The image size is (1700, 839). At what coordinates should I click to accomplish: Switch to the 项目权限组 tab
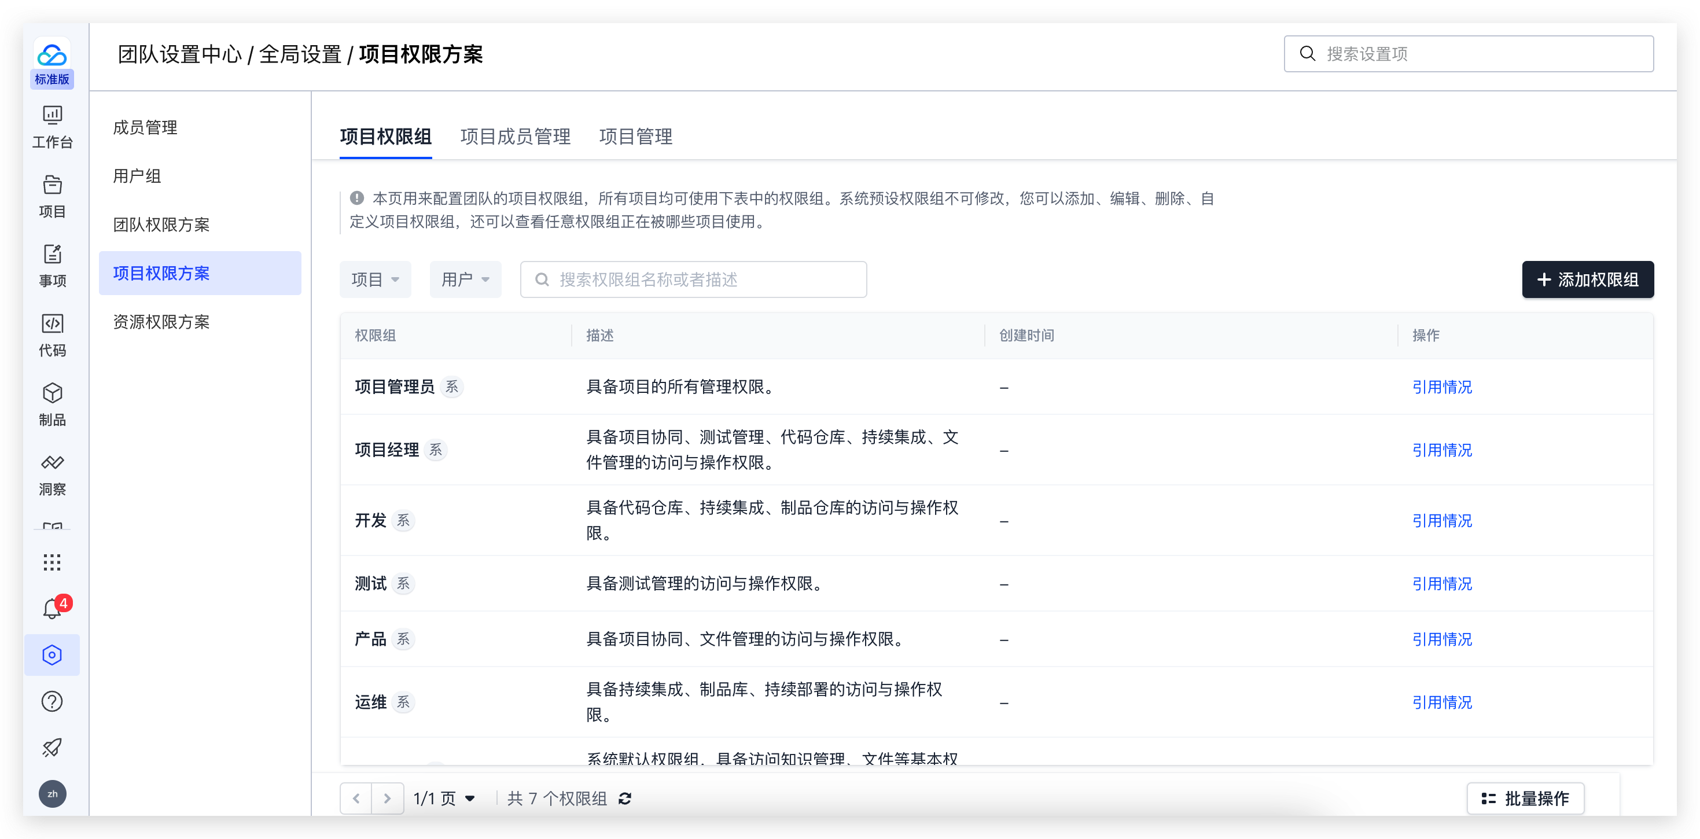click(x=385, y=137)
